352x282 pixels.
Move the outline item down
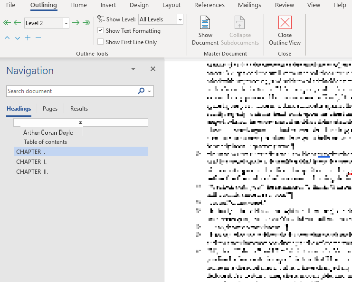(18, 38)
